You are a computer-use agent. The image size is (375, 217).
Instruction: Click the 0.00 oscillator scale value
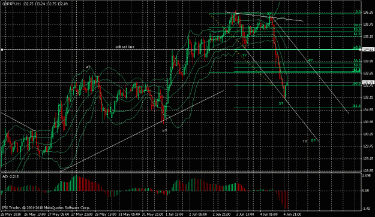366,190
